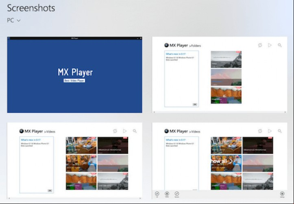Click the Rename pencil app bar icon
The image size is (294, 204).
point(176,193)
